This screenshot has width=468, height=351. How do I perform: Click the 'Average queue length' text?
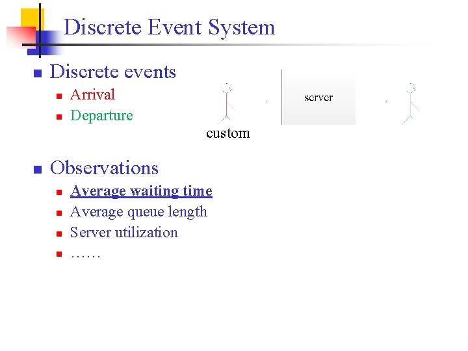point(138,212)
